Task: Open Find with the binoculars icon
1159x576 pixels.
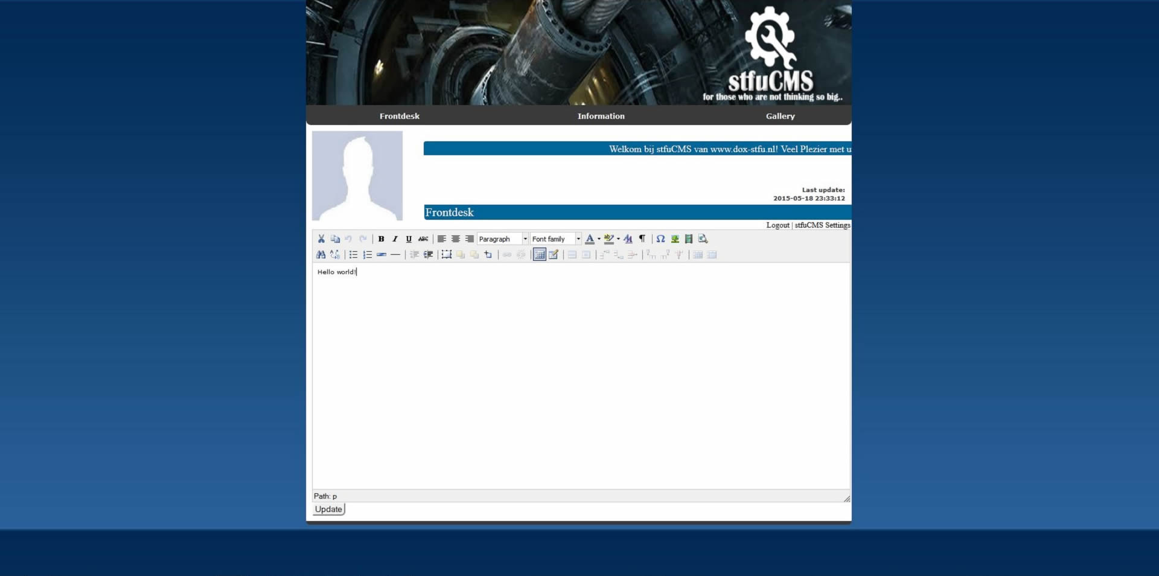Action: (x=321, y=255)
